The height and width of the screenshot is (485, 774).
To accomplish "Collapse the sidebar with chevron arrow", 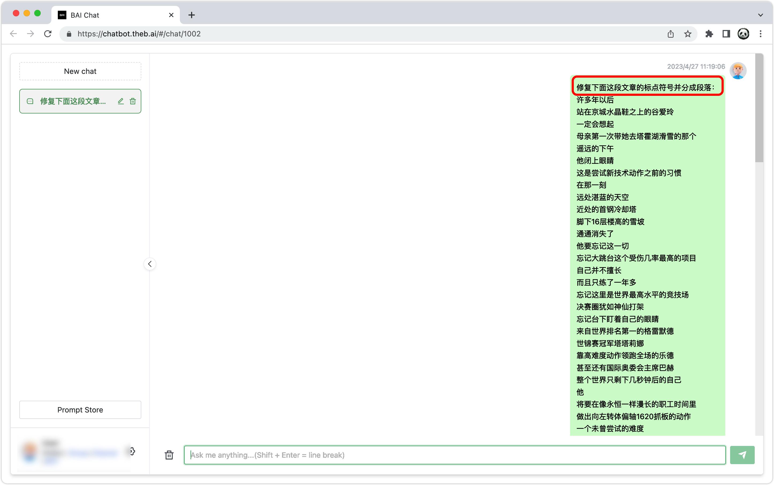I will point(150,264).
